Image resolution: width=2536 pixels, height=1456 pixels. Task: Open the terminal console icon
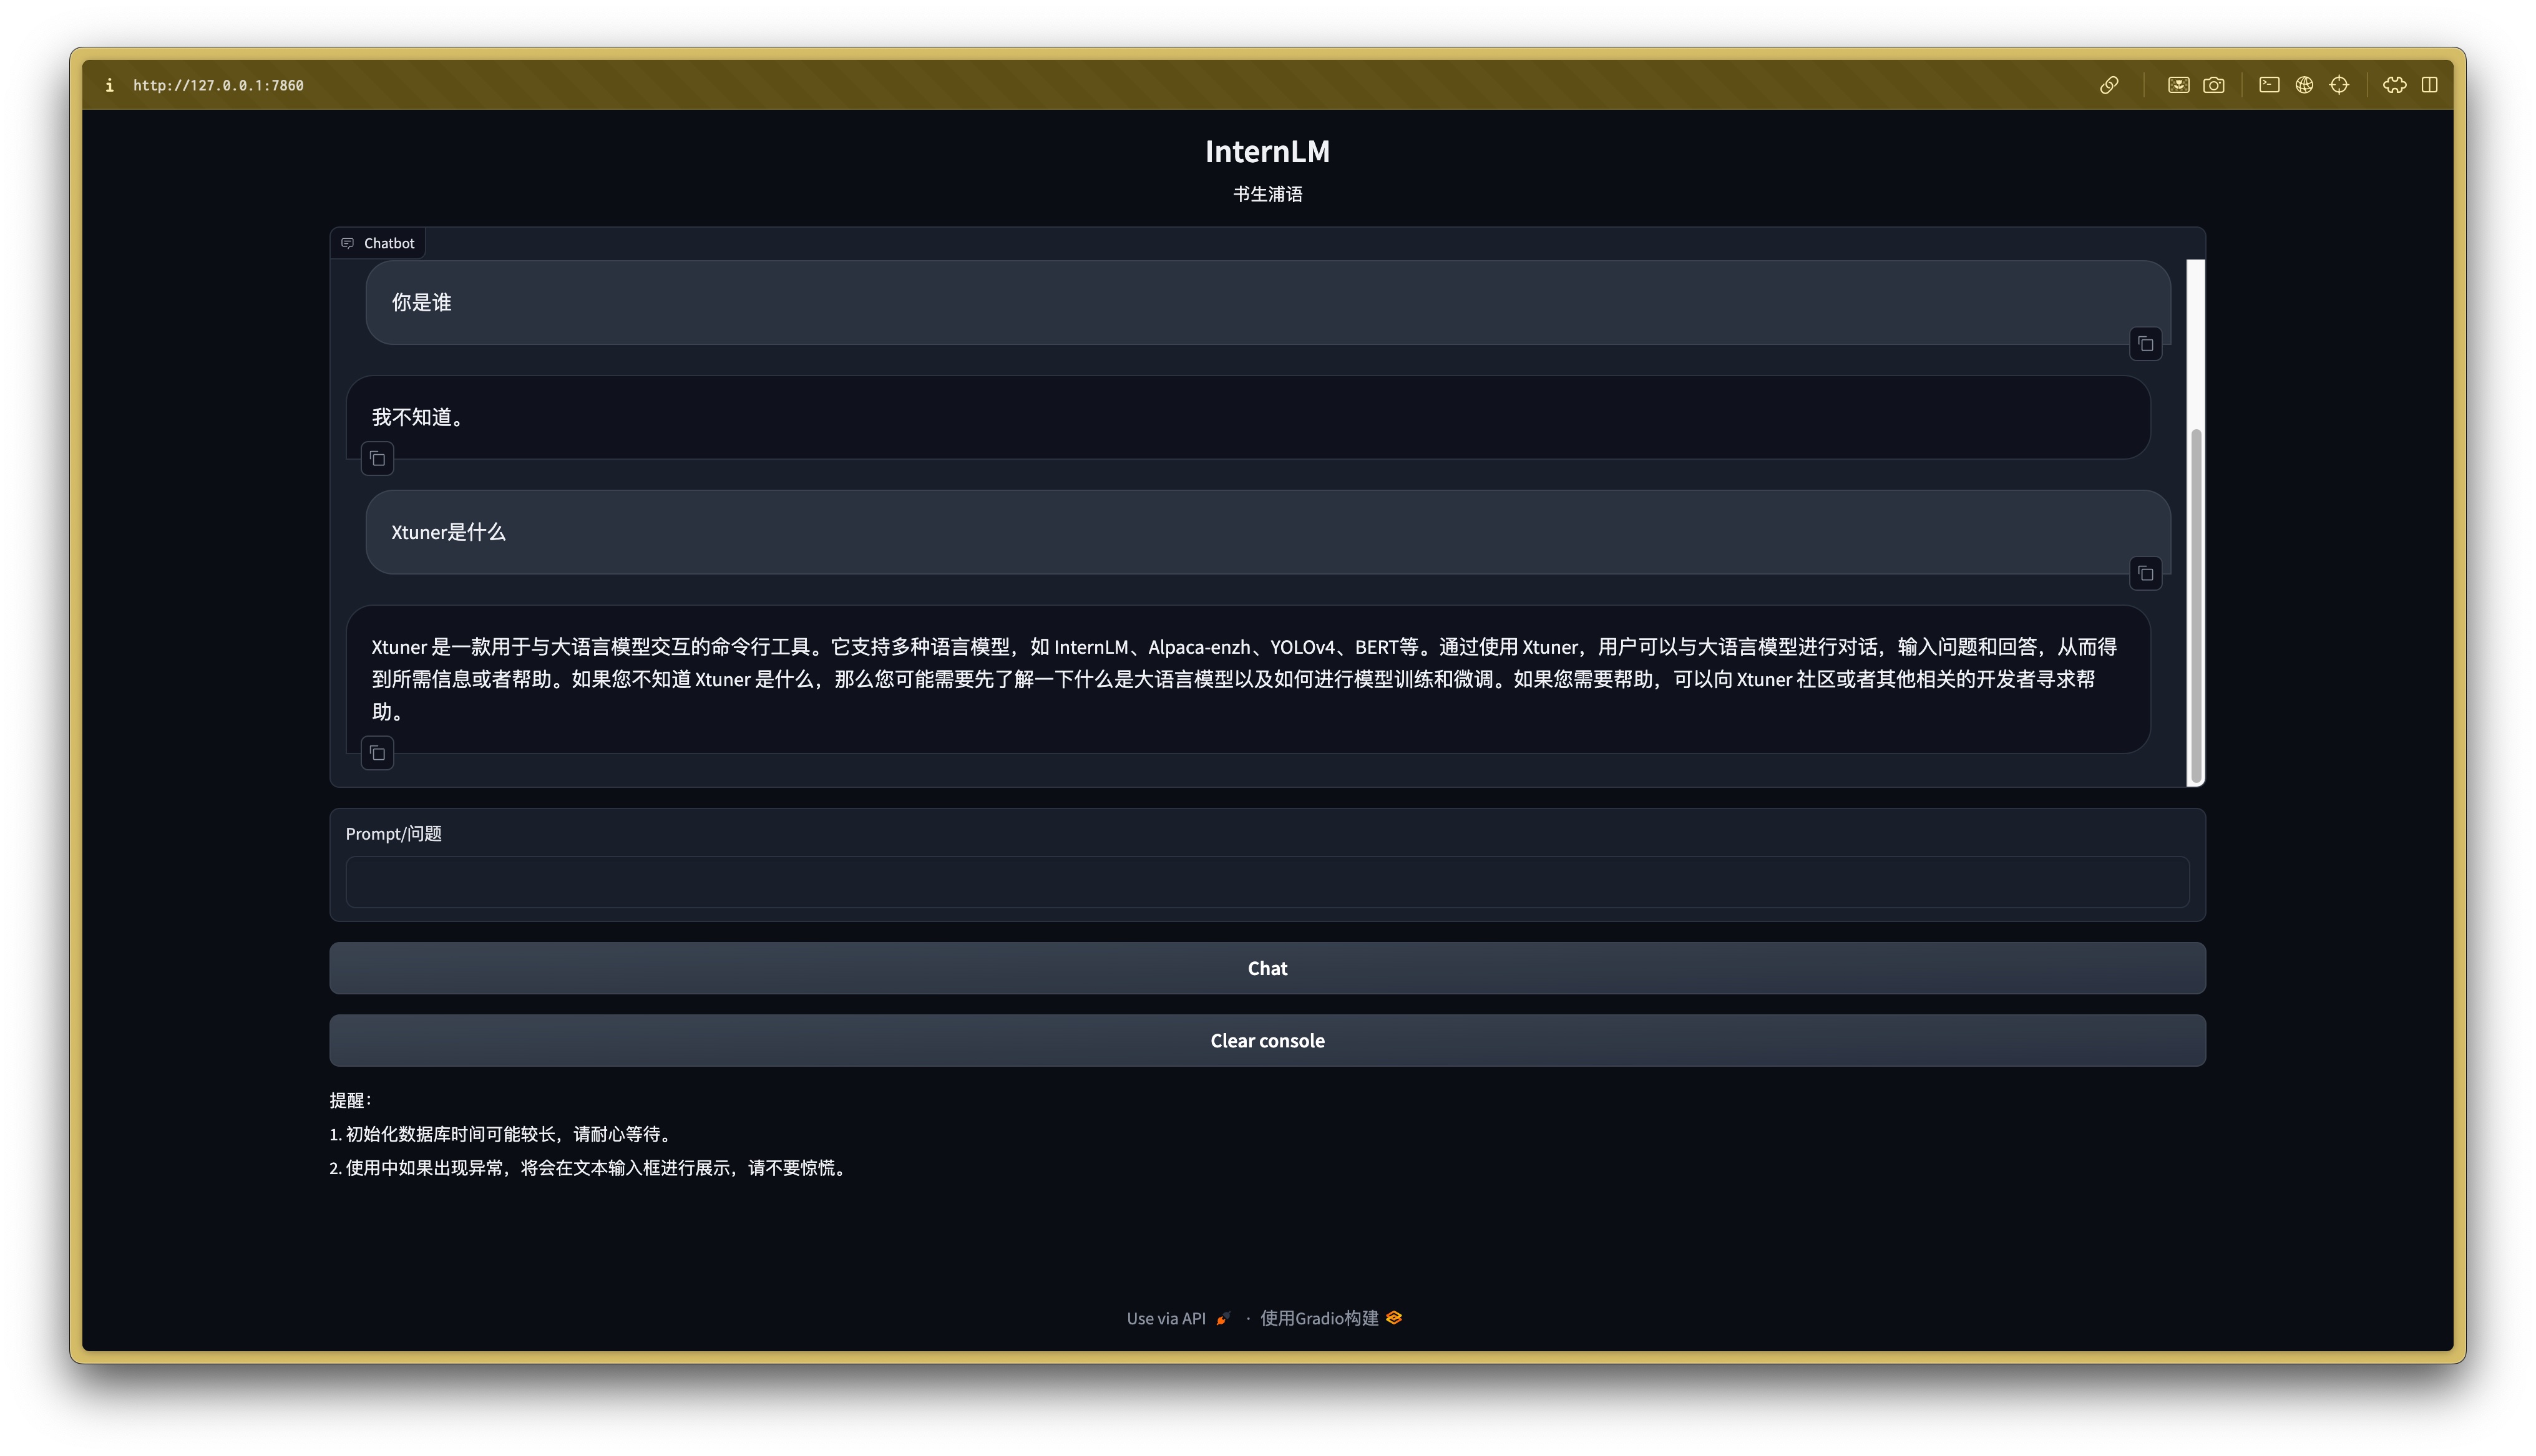coord(2269,85)
